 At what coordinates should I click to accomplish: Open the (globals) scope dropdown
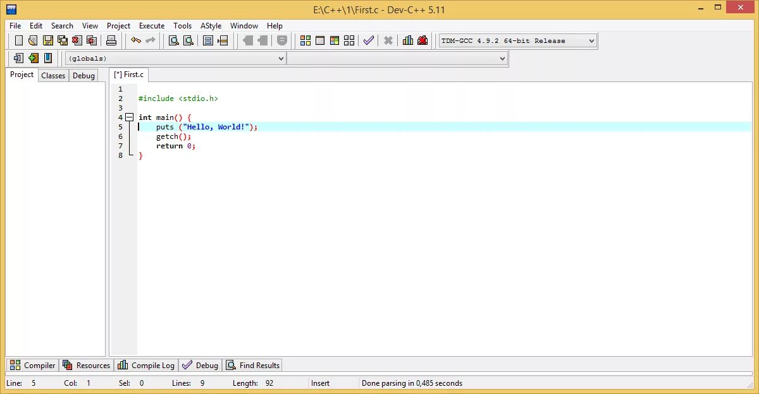tap(176, 58)
